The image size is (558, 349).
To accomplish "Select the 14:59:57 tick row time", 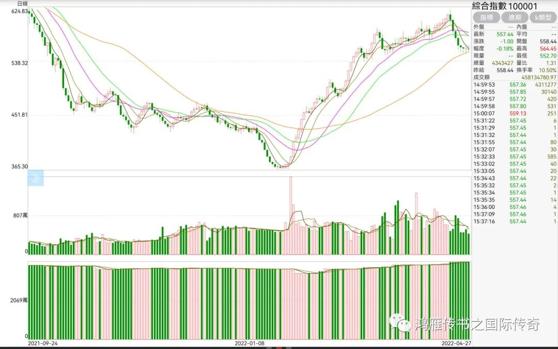I will pos(484,99).
